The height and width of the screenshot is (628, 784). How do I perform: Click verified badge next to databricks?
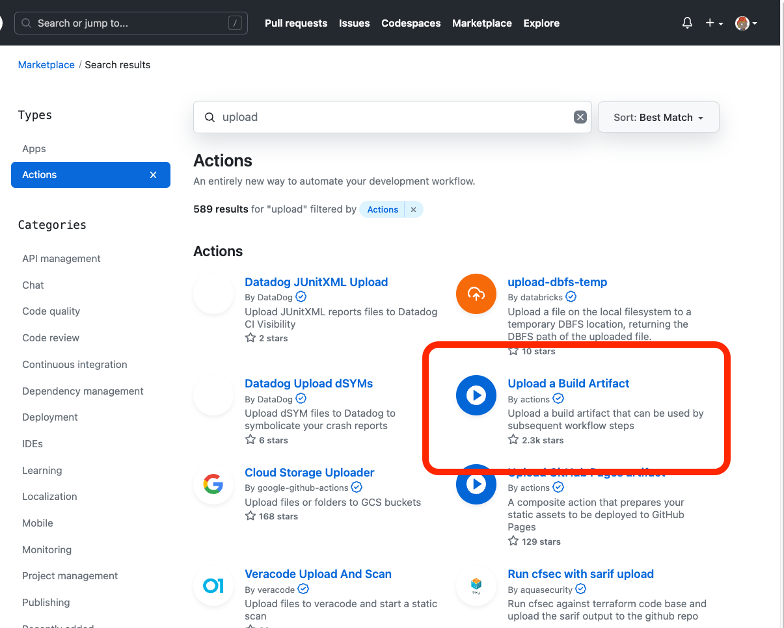[571, 296]
